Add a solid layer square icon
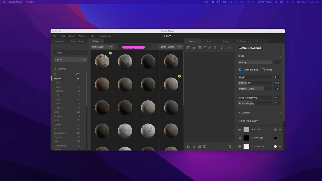Viewport: 322px width, 181px height. click(x=205, y=48)
